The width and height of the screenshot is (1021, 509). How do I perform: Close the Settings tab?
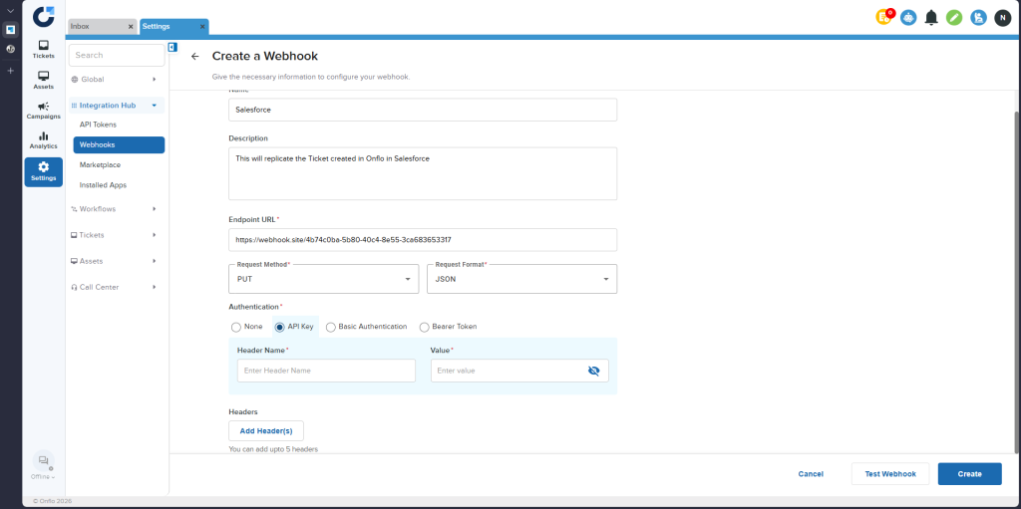tap(202, 27)
